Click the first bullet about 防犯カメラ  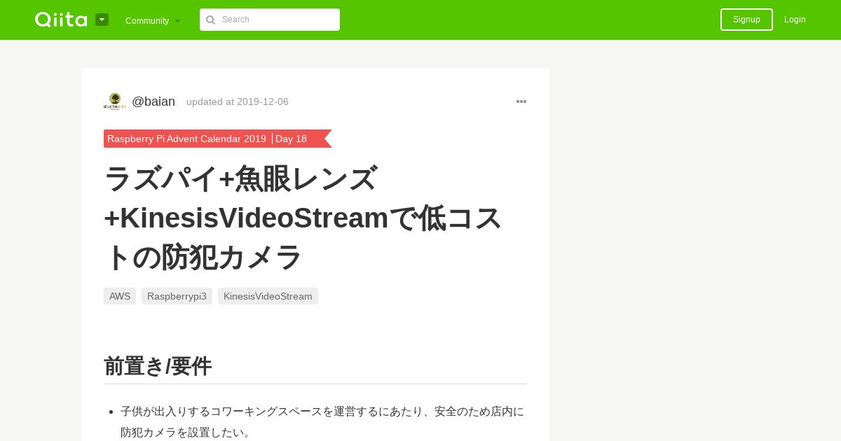[x=322, y=421]
